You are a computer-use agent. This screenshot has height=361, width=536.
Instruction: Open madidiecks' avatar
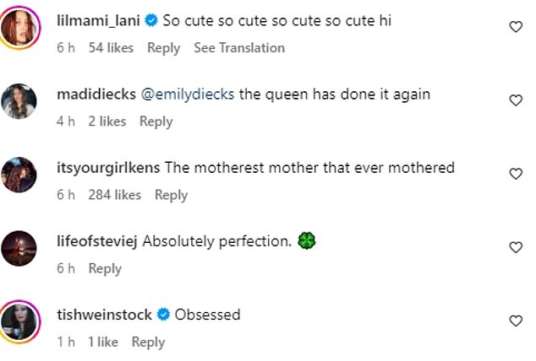tap(19, 101)
